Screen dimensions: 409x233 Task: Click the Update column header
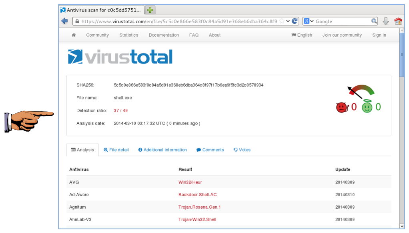coord(343,170)
